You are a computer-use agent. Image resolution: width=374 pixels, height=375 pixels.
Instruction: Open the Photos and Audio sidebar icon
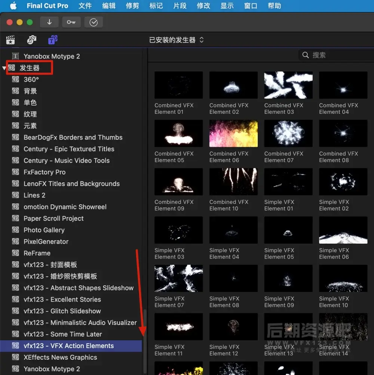31,40
